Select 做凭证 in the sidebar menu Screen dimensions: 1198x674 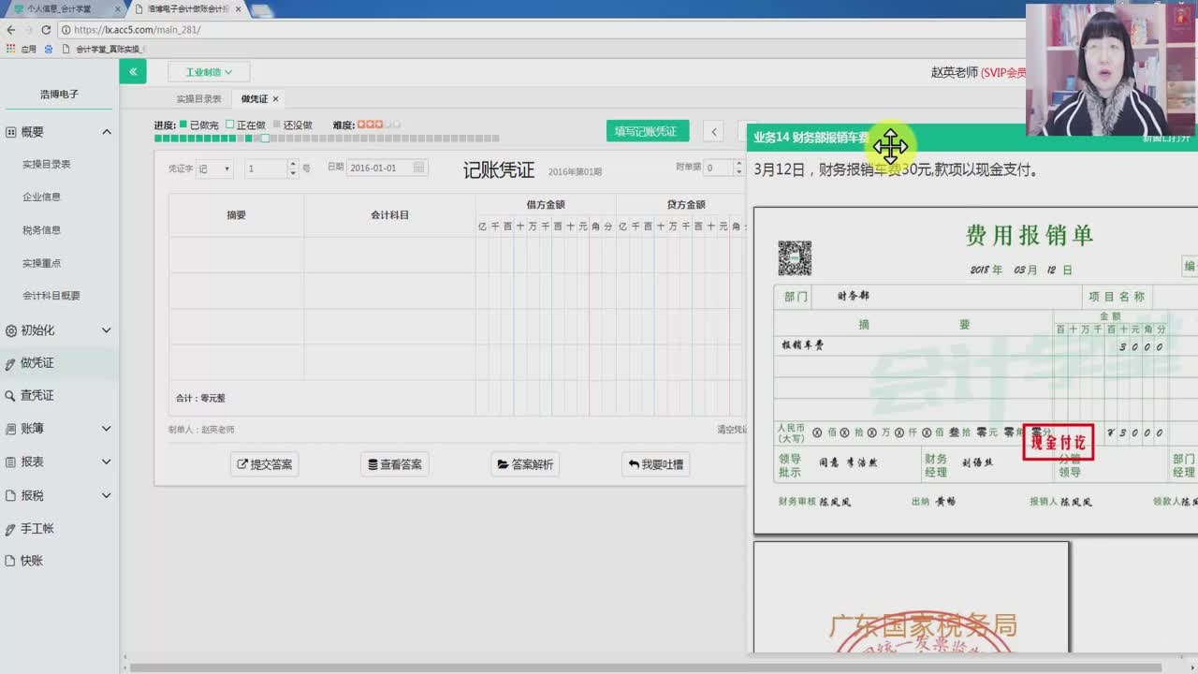(x=60, y=363)
